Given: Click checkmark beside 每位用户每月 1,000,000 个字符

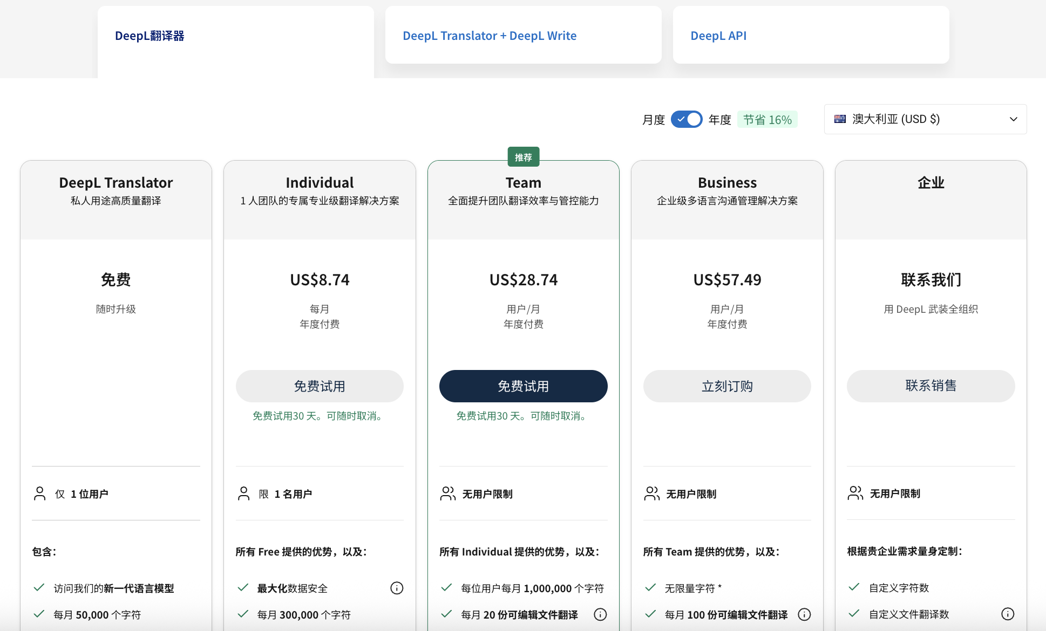Looking at the screenshot, I should (x=446, y=587).
